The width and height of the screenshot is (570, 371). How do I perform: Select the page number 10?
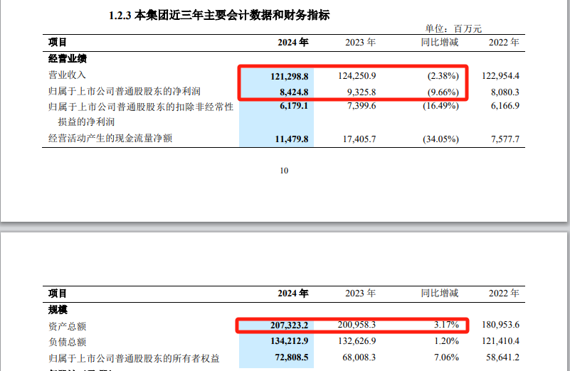284,171
